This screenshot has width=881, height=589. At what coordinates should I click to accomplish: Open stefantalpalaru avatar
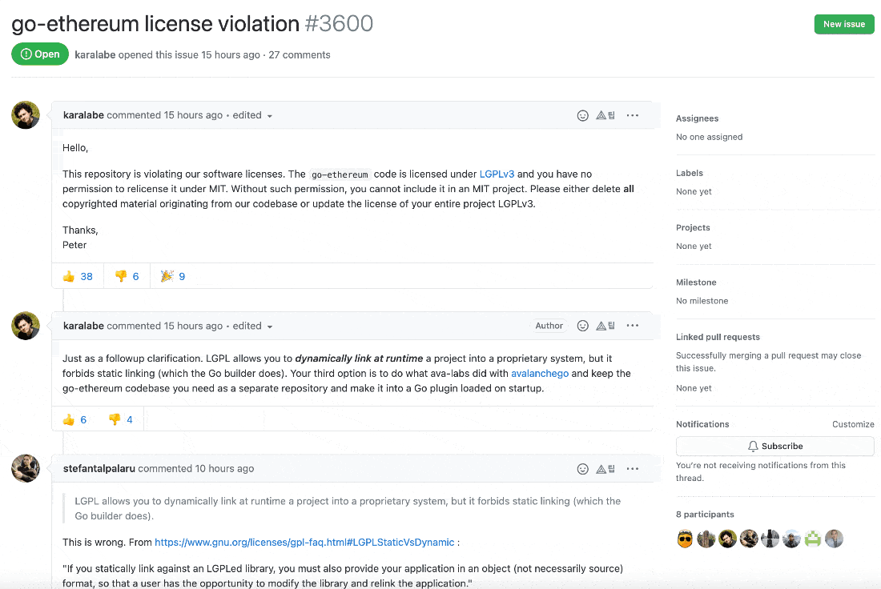(x=26, y=468)
